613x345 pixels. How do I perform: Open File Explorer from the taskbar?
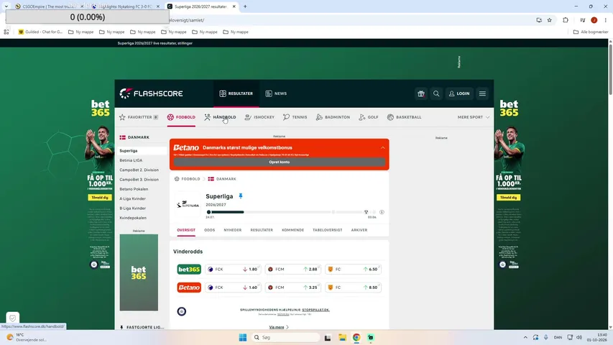343,338
